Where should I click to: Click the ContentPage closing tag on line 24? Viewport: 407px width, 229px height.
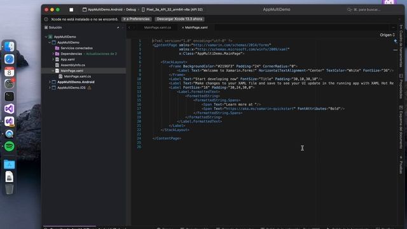click(x=167, y=139)
